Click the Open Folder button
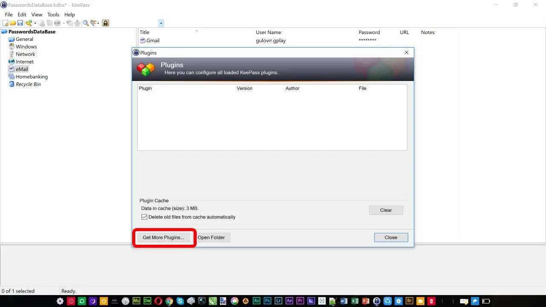 click(211, 237)
